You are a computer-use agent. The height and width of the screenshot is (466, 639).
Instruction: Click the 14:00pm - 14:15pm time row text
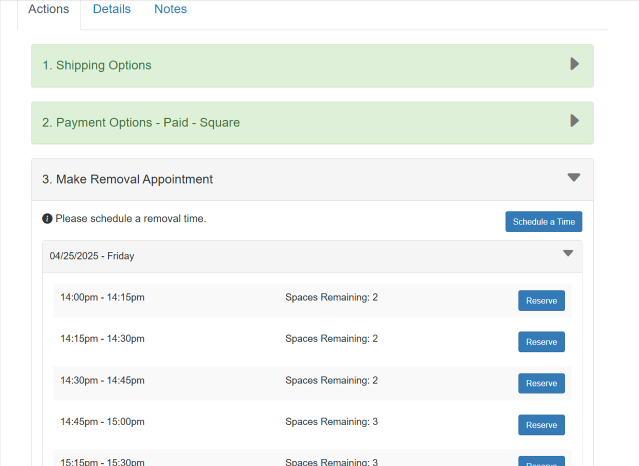pyautogui.click(x=102, y=298)
